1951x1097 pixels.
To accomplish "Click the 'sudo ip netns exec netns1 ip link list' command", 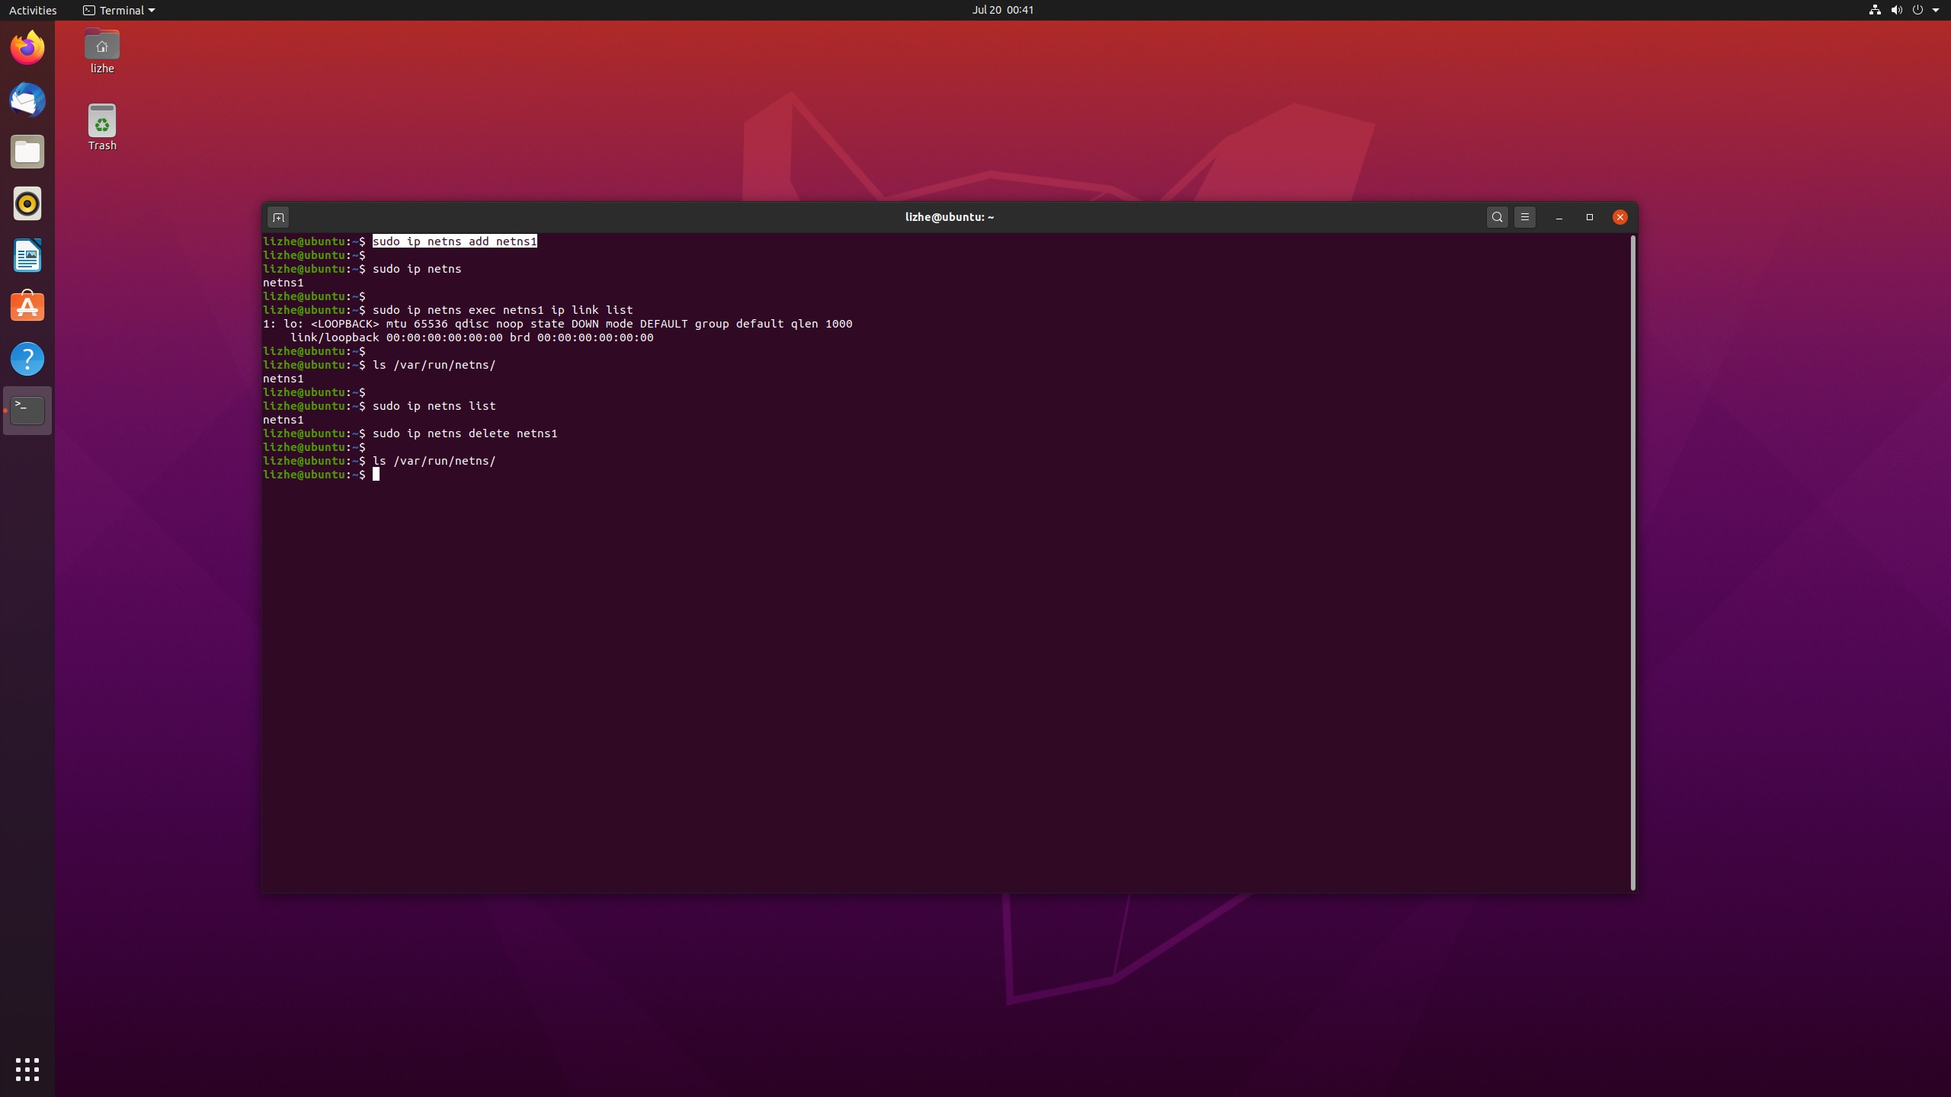I will point(502,310).
